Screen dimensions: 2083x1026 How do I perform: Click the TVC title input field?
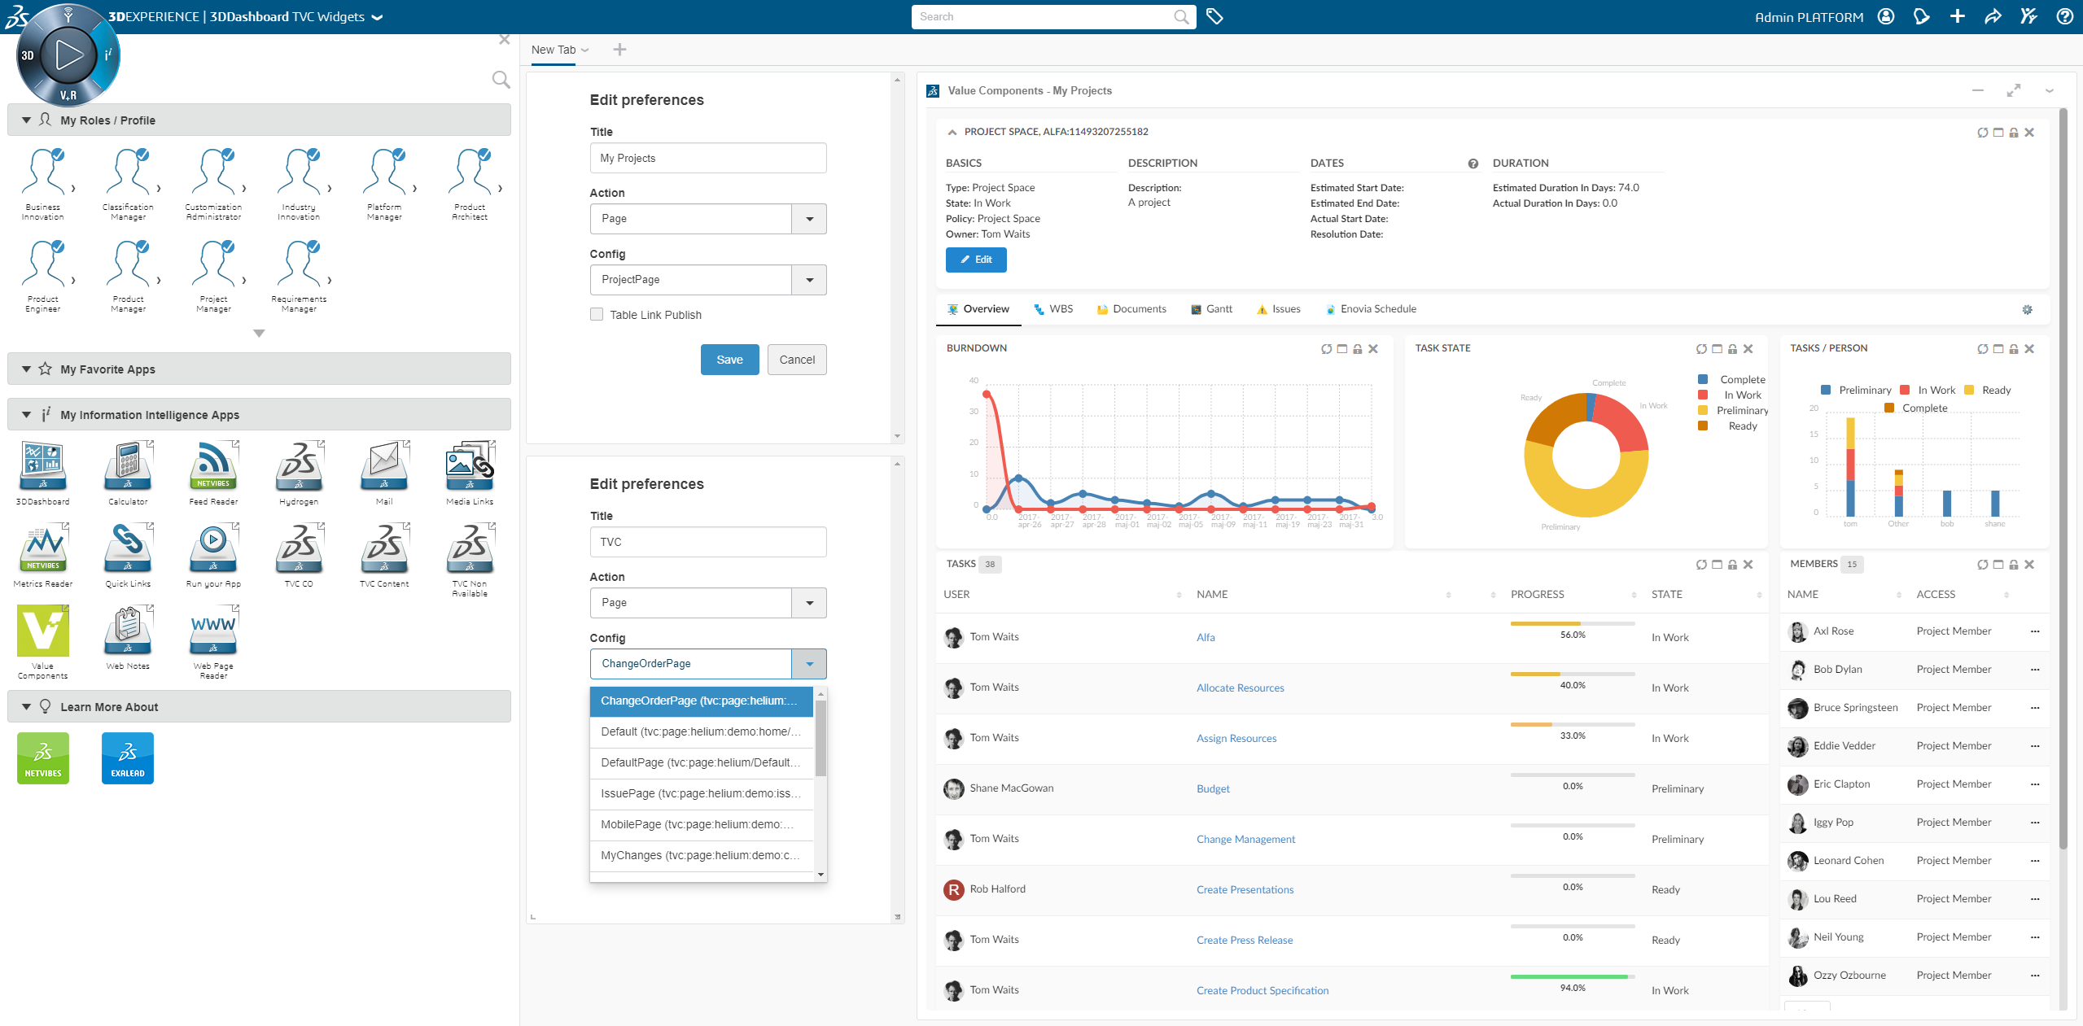tap(707, 542)
